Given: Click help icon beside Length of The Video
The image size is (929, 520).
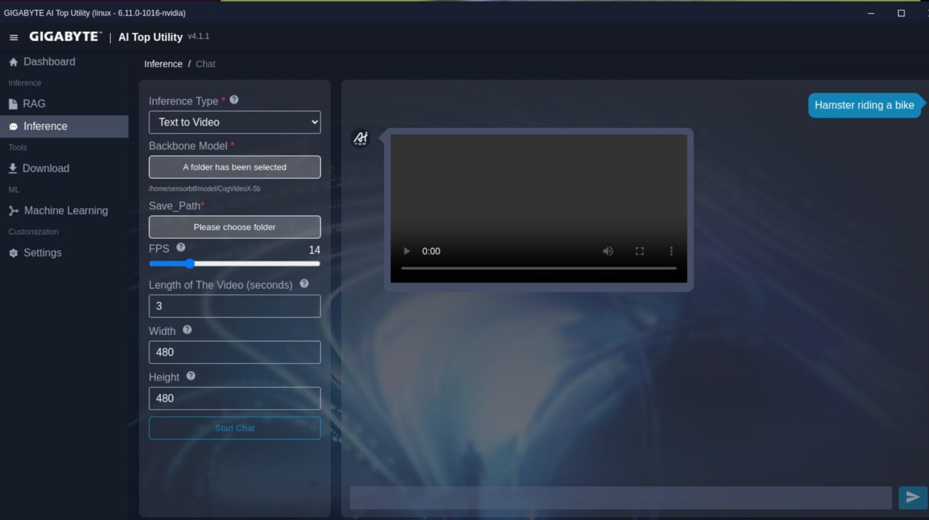Looking at the screenshot, I should 304,284.
